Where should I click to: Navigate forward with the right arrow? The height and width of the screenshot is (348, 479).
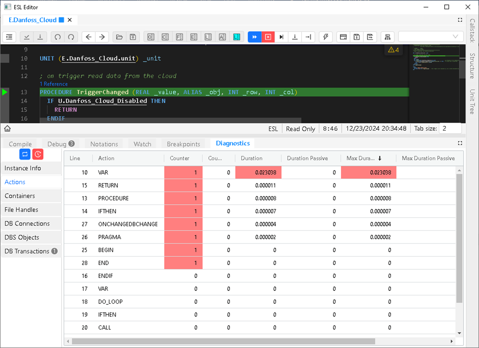[102, 37]
